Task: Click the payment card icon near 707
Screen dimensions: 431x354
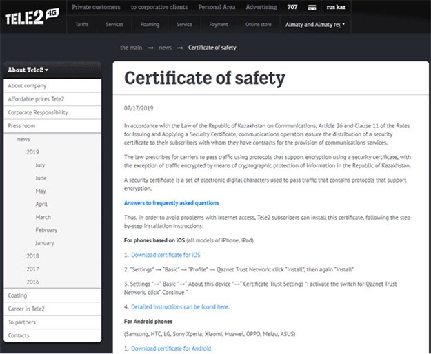Action: [312, 8]
